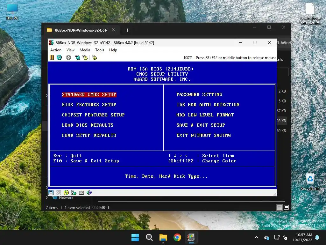This screenshot has height=245, width=326.
Task: Close the File Explorer tab with X
Action: 114,30
